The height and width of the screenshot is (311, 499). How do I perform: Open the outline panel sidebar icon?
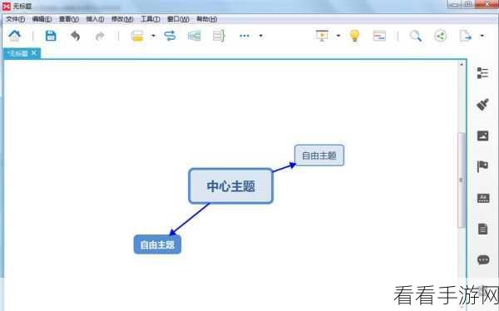click(x=482, y=73)
